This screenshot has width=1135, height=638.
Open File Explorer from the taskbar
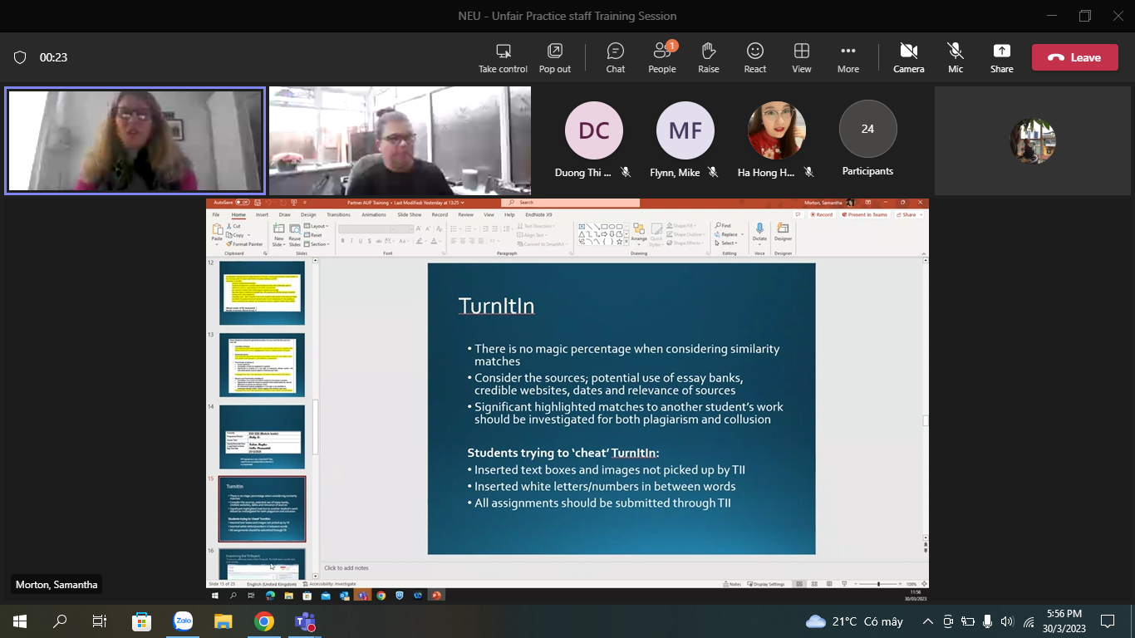pos(224,621)
